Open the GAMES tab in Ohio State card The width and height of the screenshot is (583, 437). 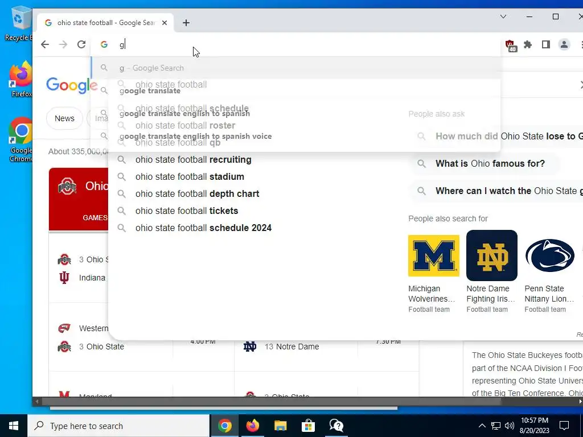click(x=95, y=218)
